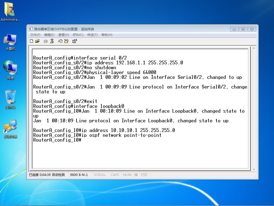The height and width of the screenshot is (206, 274).
Task: Click the 打印 print status indicator
Action: point(144,175)
